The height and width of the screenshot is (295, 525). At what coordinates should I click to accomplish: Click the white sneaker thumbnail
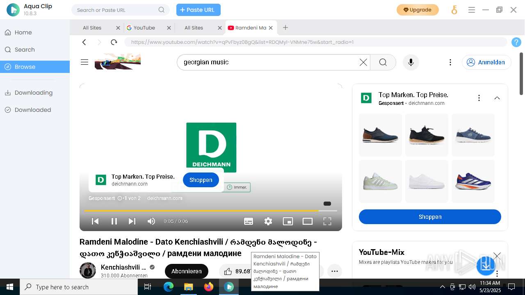pyautogui.click(x=427, y=181)
